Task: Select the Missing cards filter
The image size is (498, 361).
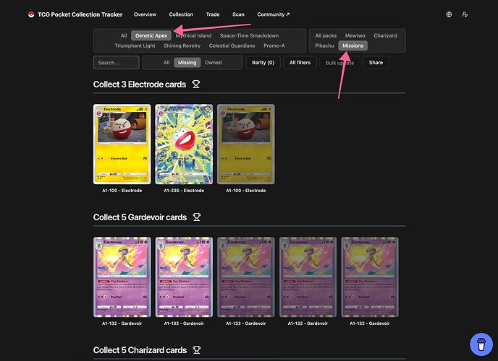Action: pos(187,63)
